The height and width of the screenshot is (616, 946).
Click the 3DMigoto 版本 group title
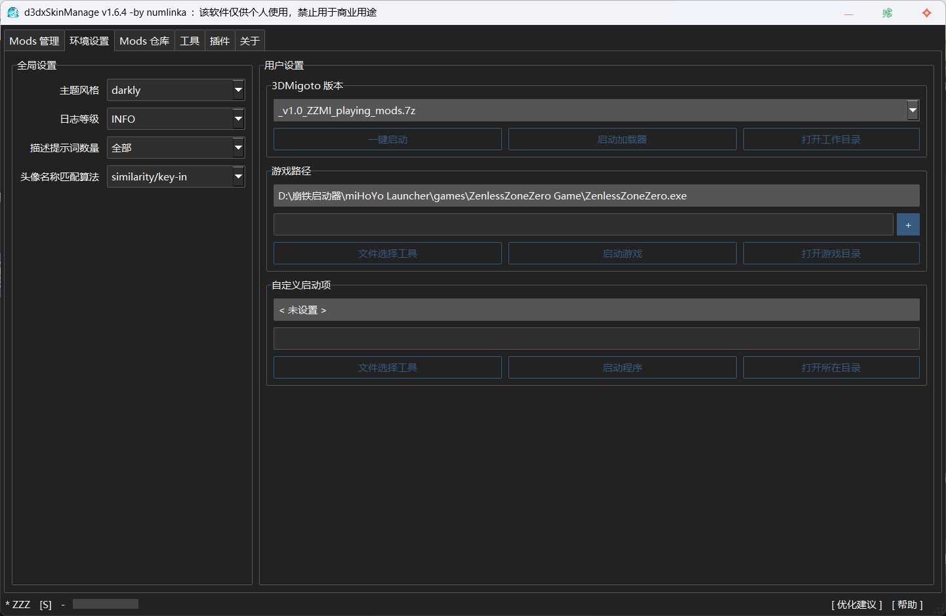tap(307, 85)
